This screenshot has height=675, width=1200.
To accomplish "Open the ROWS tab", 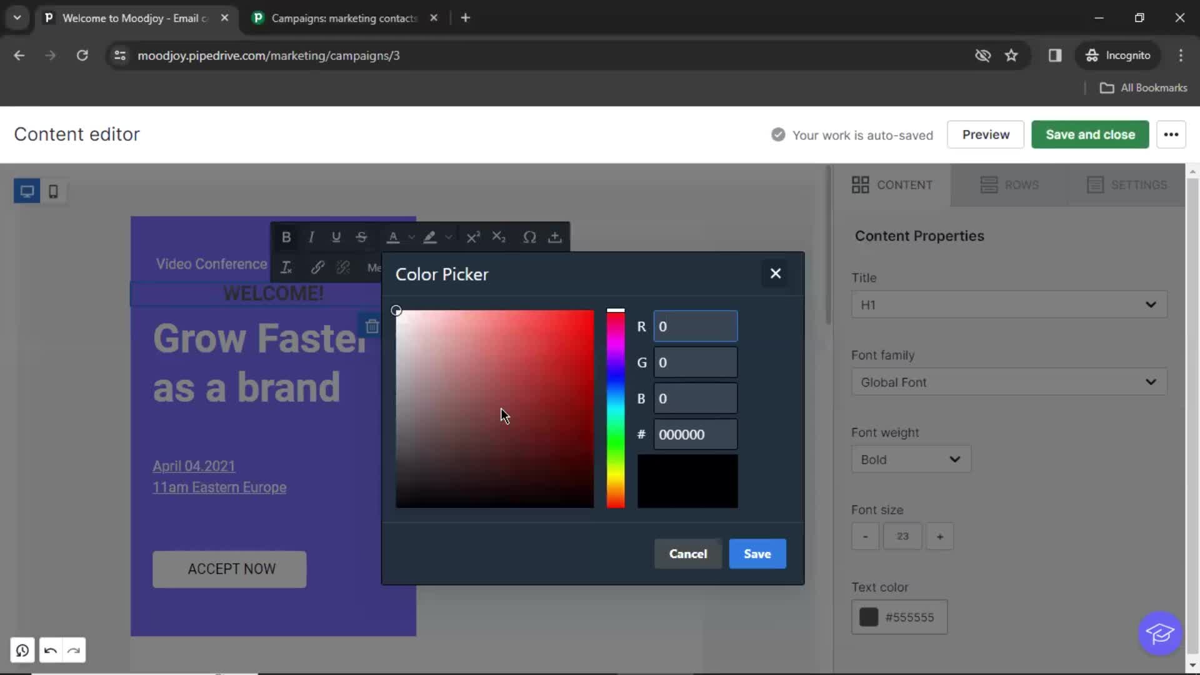I will tap(1009, 185).
